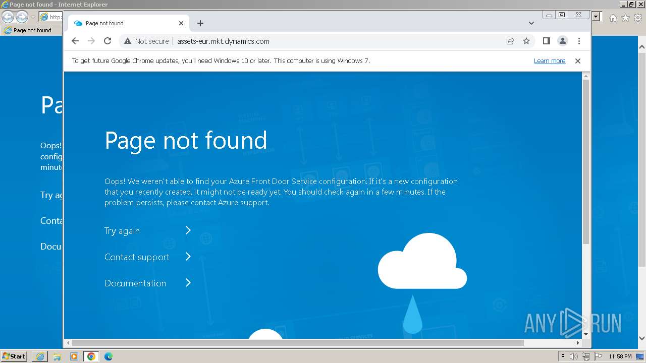Image resolution: width=646 pixels, height=363 pixels.
Task: Click the Try again link
Action: coord(122,231)
